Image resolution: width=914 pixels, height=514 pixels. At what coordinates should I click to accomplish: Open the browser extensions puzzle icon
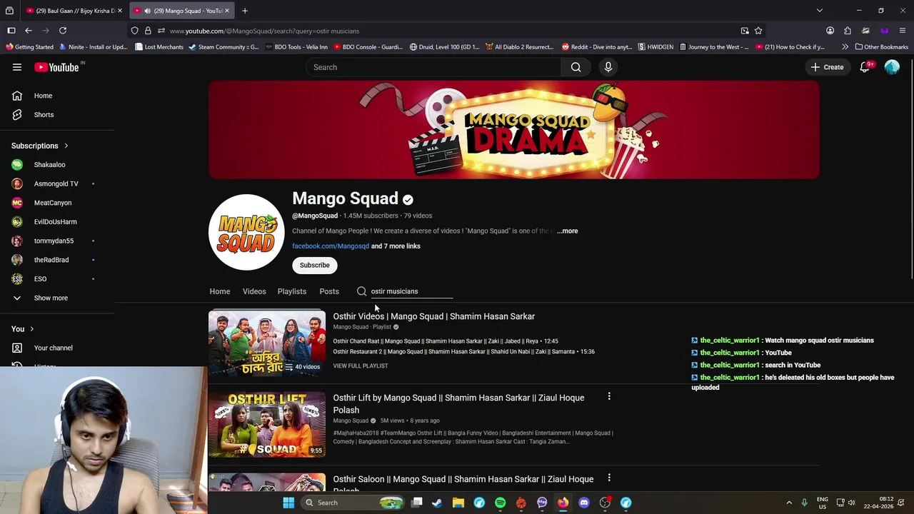(848, 31)
